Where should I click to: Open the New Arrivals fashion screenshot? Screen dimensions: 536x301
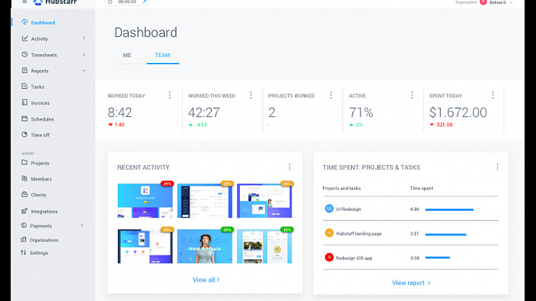205,246
